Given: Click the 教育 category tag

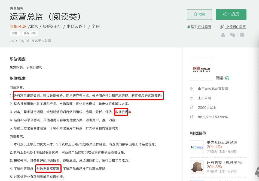Looking at the screenshot, I should click(x=15, y=33).
